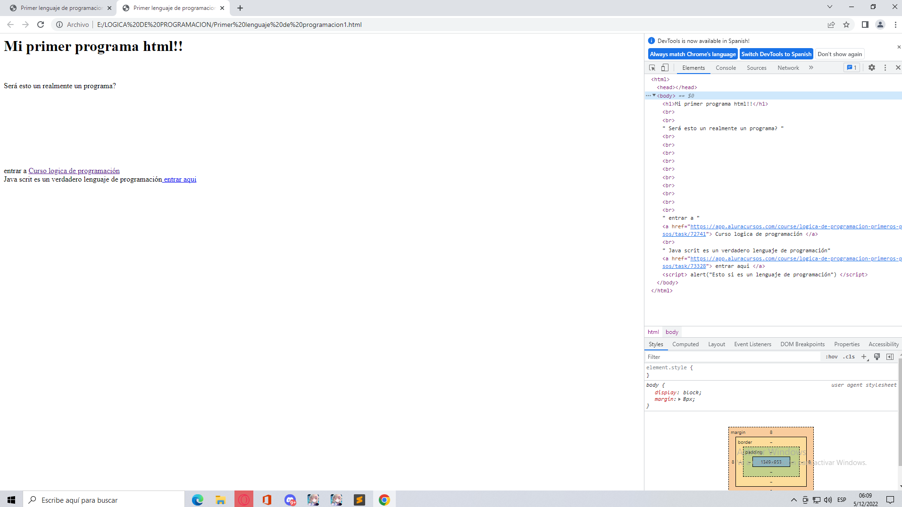Select the h1 element line
The height and width of the screenshot is (507, 902).
[715, 104]
